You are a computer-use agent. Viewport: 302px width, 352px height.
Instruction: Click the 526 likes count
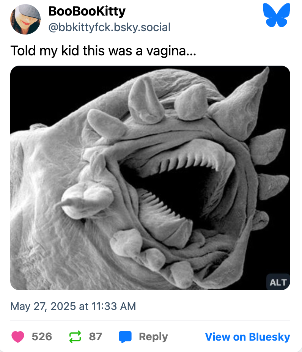coord(42,336)
